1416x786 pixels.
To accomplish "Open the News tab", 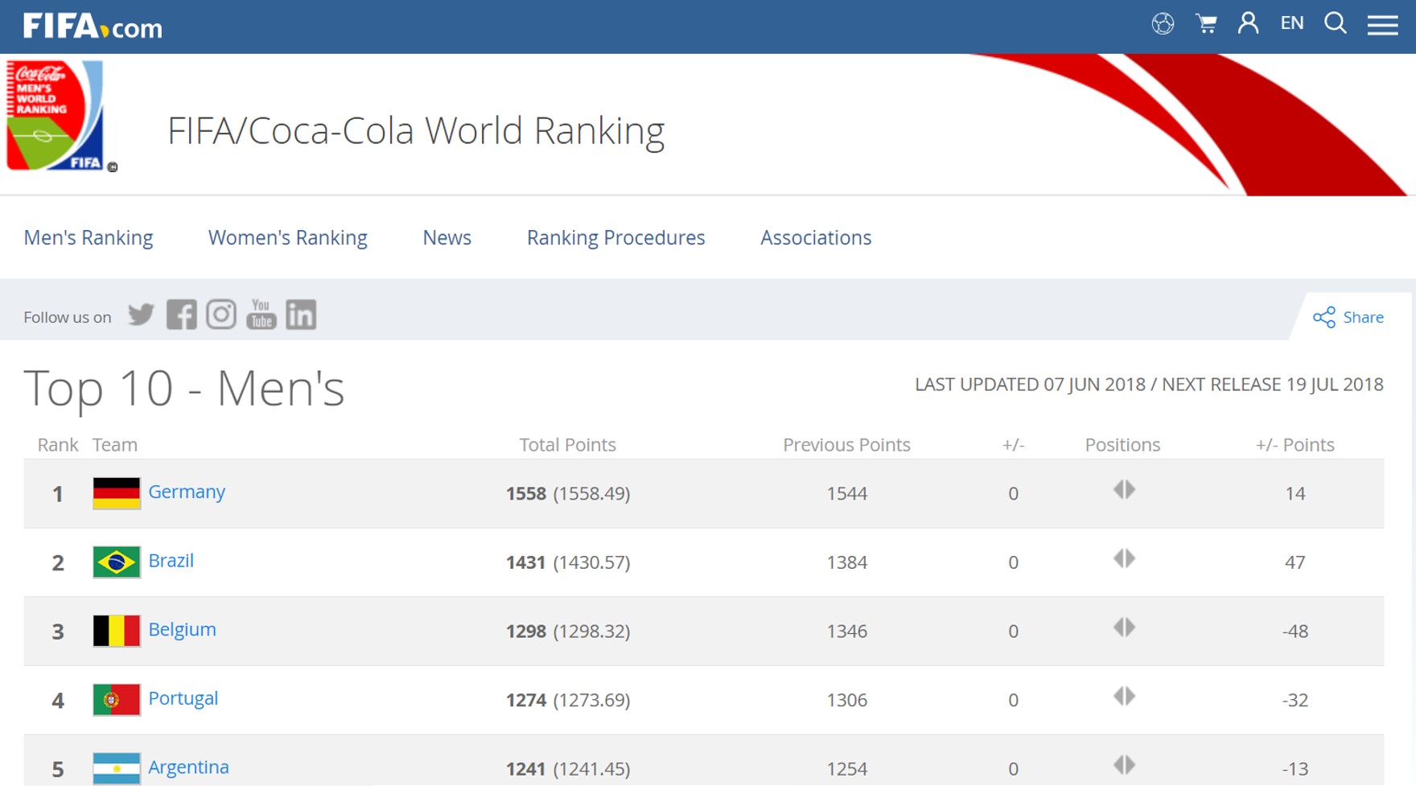I will (x=447, y=237).
